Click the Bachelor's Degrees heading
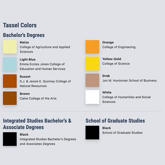 click(24, 35)
